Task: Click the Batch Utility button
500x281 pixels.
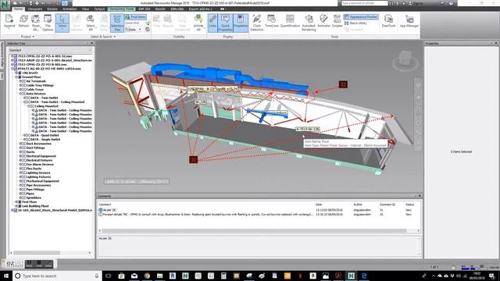Action: 355,23
